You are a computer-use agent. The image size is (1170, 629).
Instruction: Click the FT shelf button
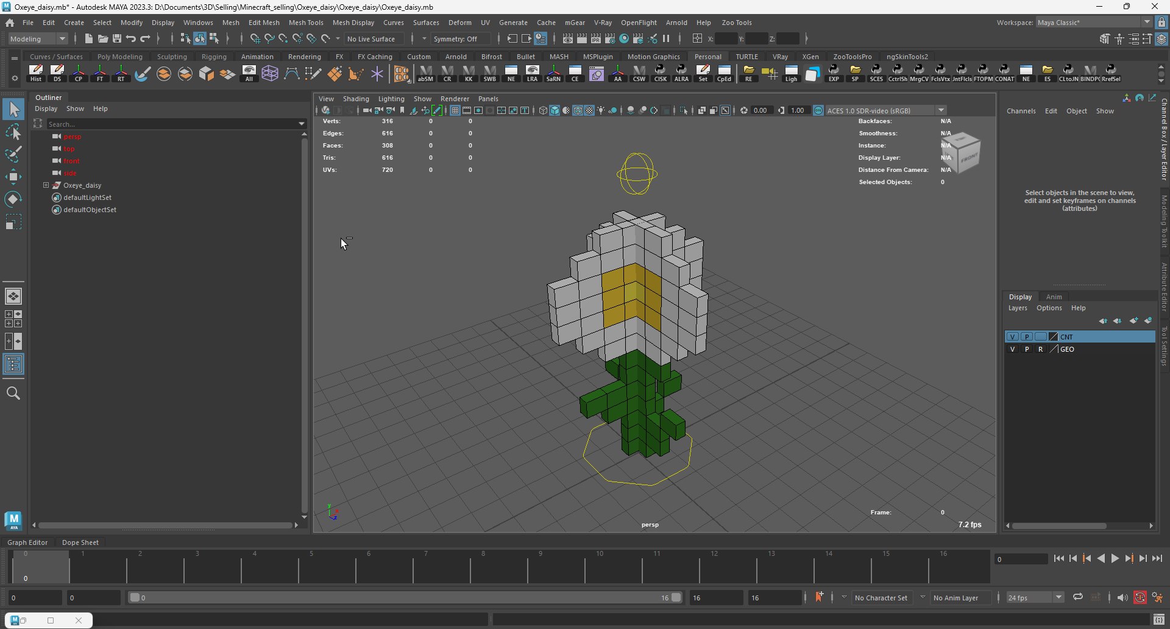pyautogui.click(x=100, y=73)
